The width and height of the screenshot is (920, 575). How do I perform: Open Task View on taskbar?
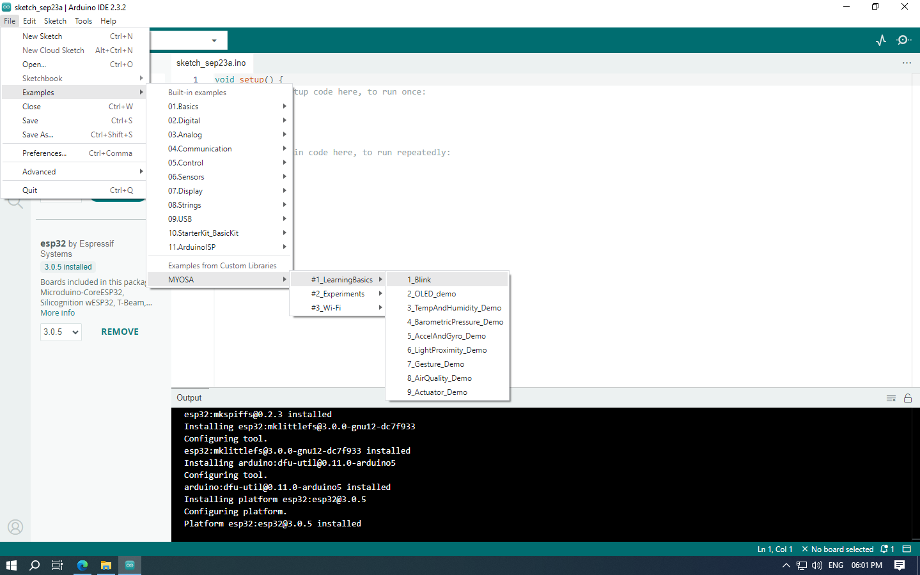[x=58, y=565]
